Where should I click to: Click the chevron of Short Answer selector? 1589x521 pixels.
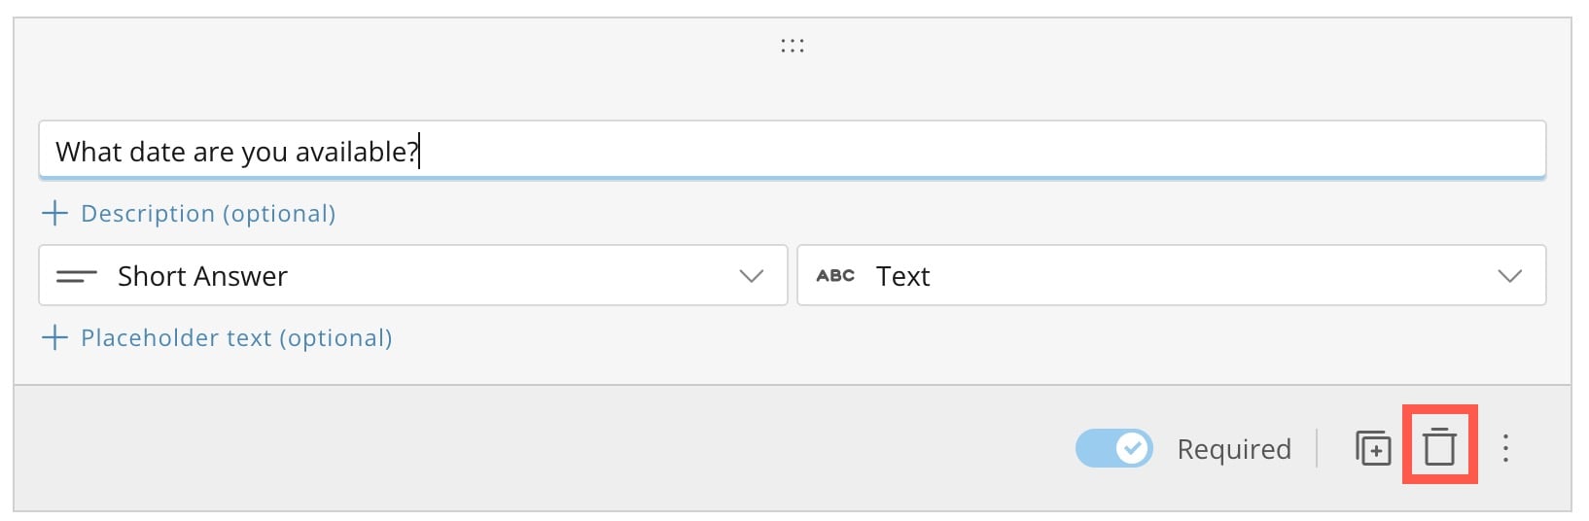pos(752,276)
